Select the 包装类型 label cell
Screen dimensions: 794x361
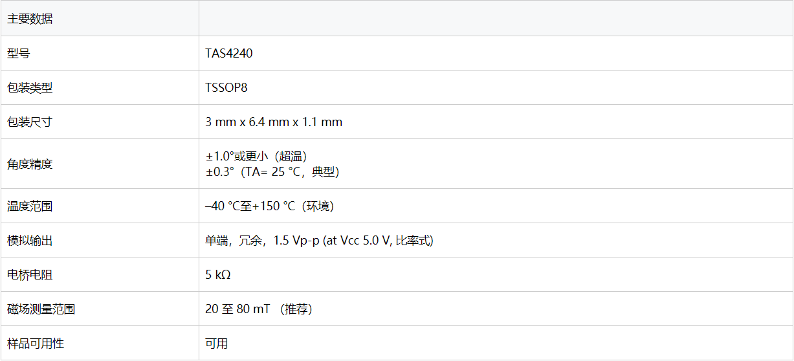pos(30,88)
